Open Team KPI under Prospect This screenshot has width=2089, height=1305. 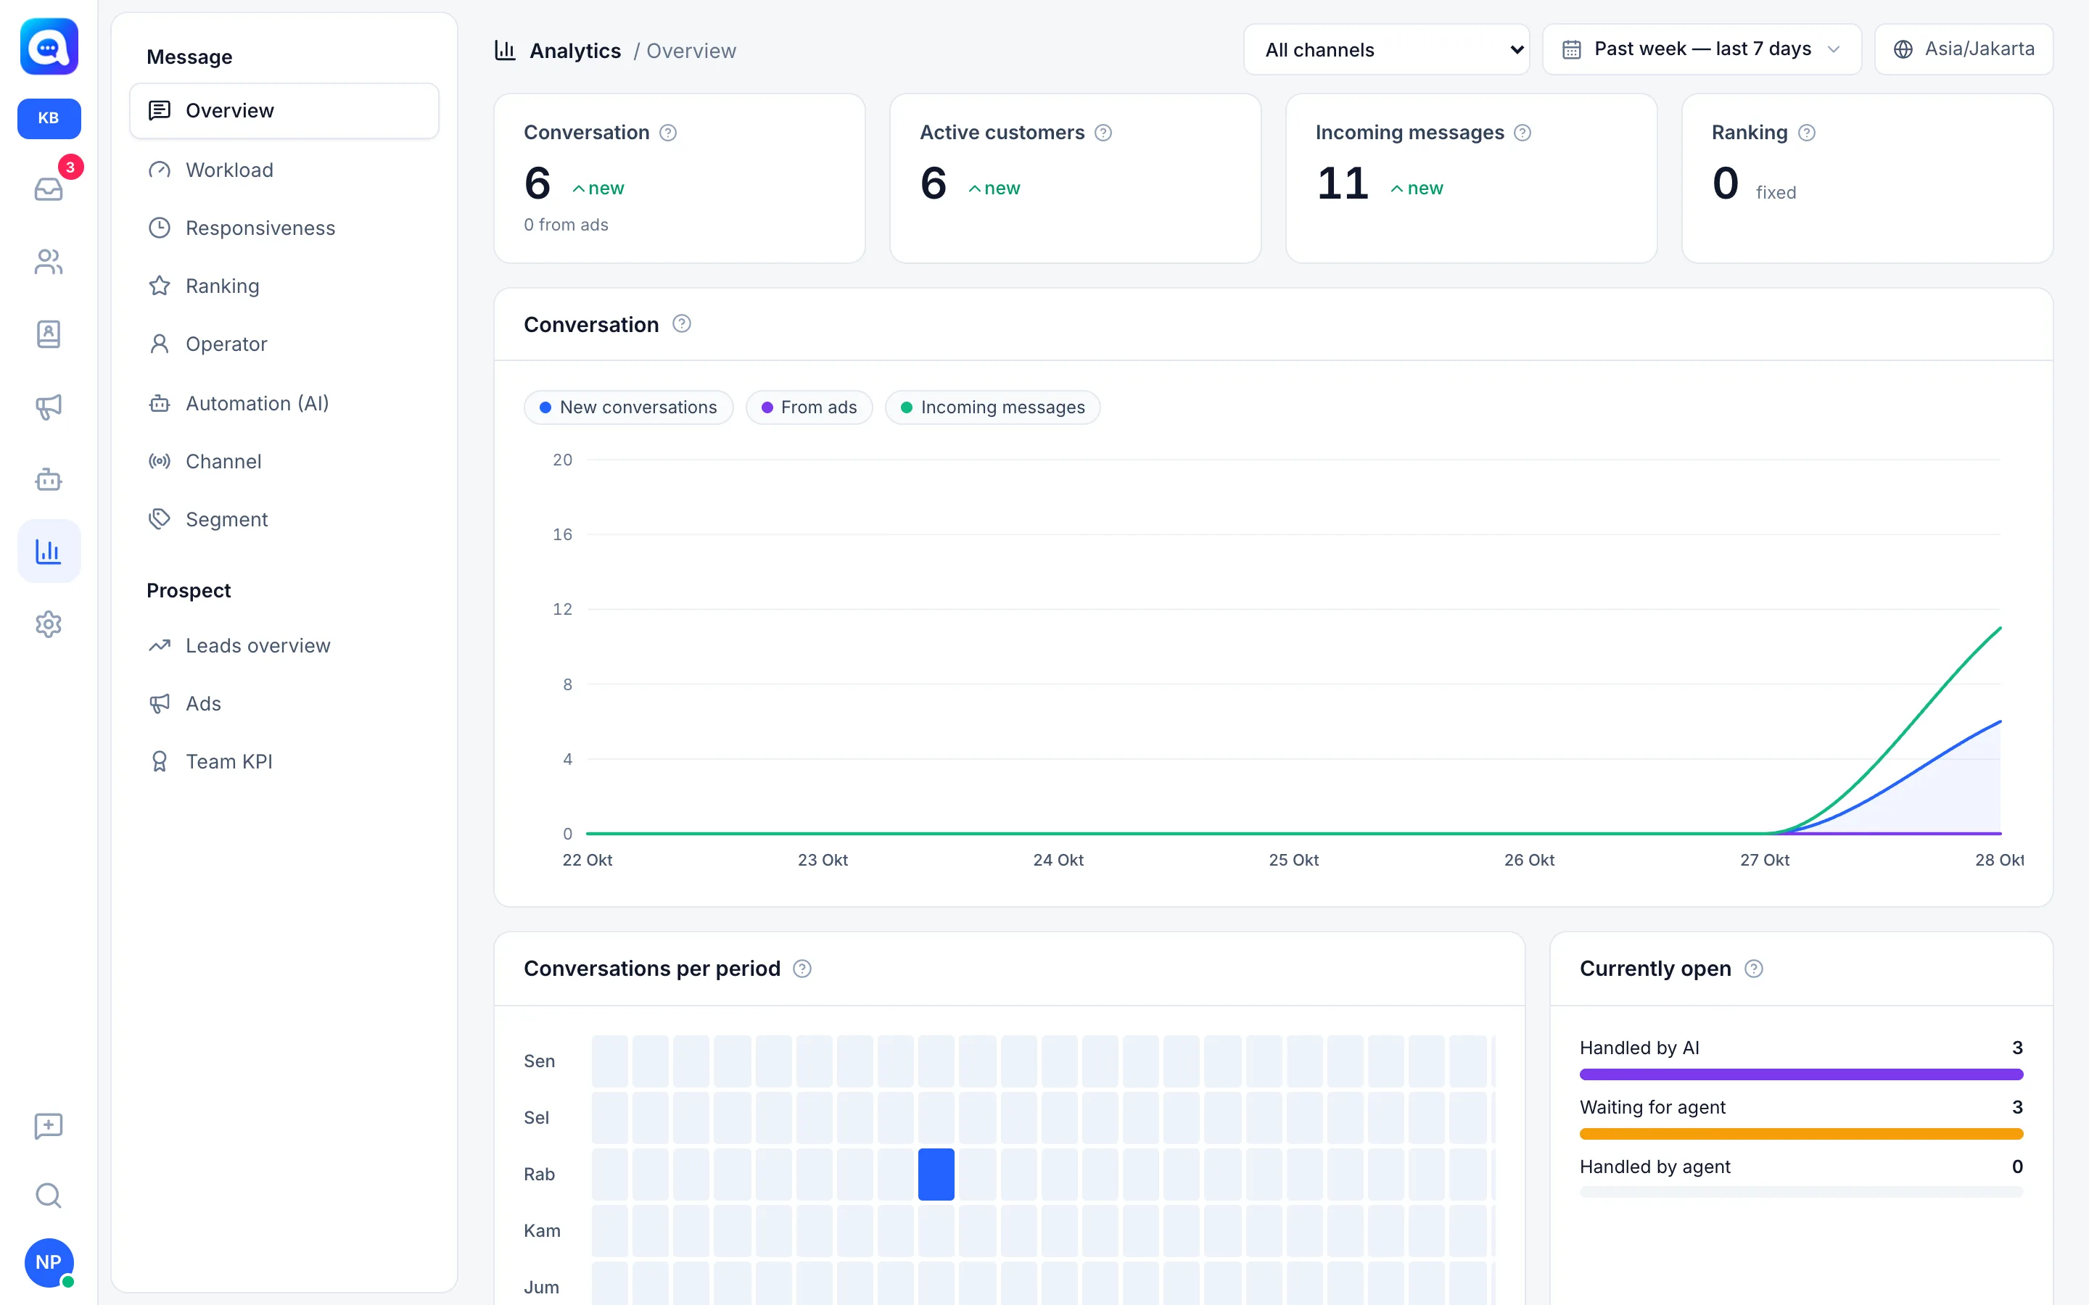(284, 761)
